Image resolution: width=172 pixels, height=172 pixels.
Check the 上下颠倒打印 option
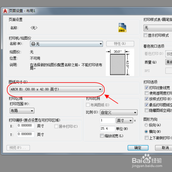(x=147, y=138)
